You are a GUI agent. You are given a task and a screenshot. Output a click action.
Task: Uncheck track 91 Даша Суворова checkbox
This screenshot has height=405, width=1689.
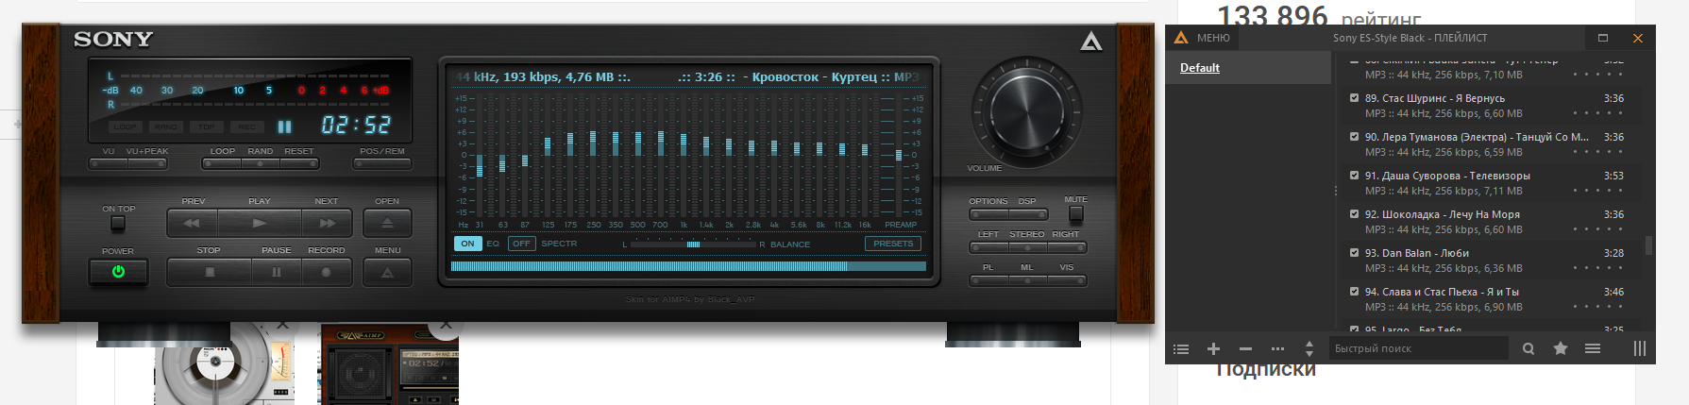(x=1354, y=176)
